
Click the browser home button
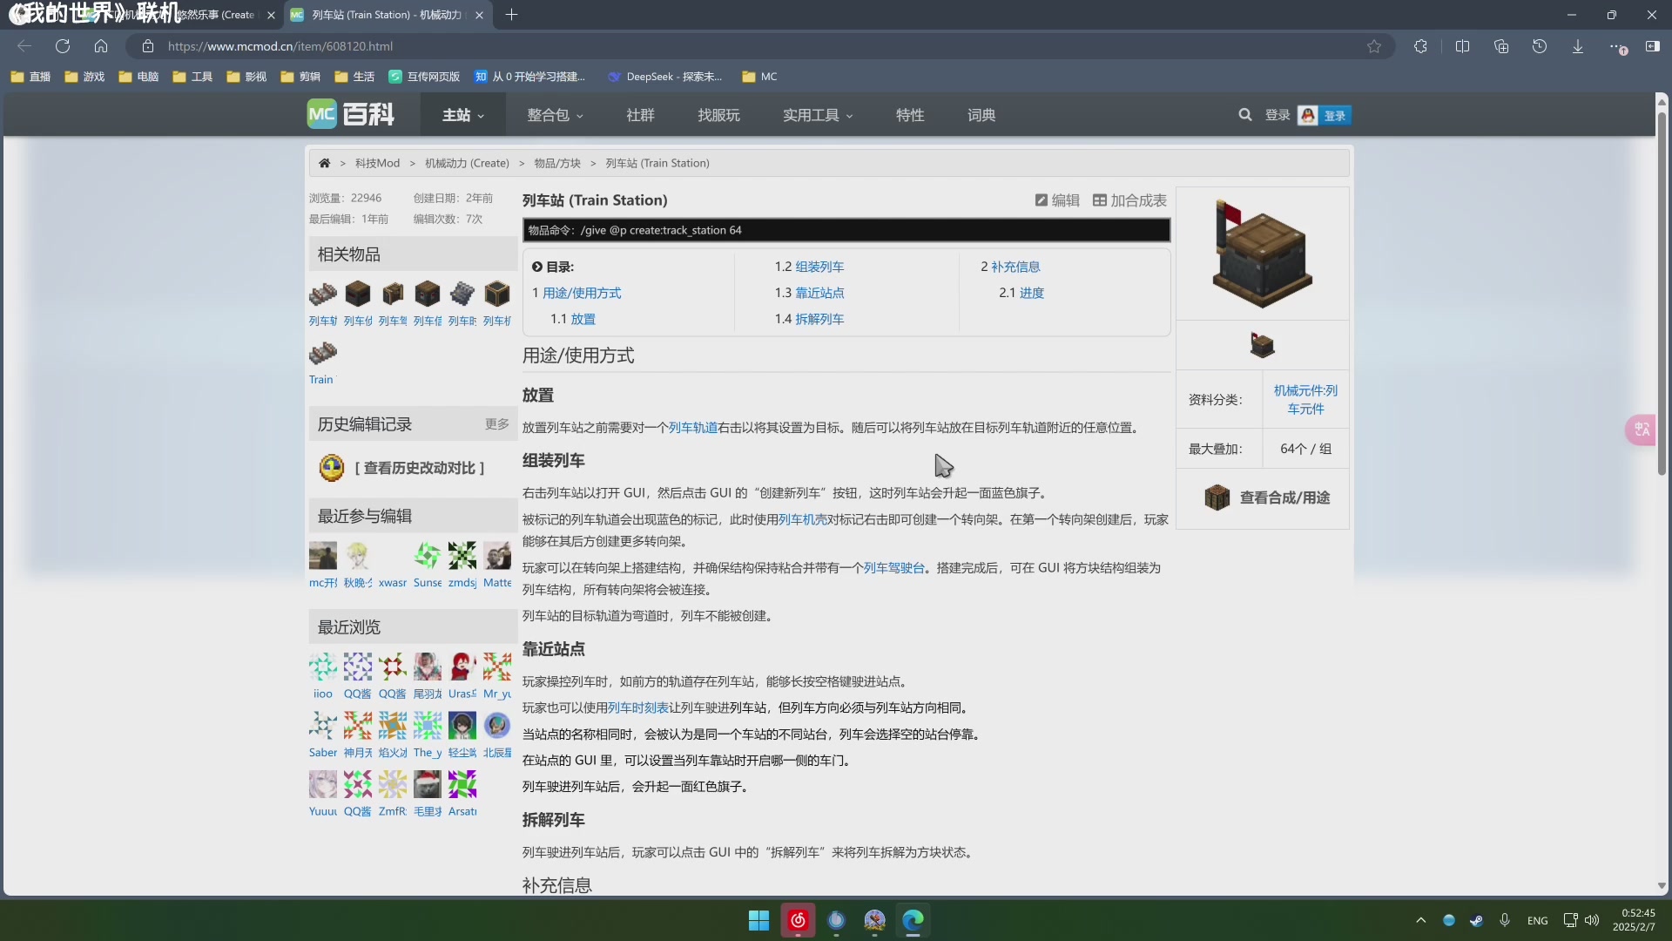101,46
